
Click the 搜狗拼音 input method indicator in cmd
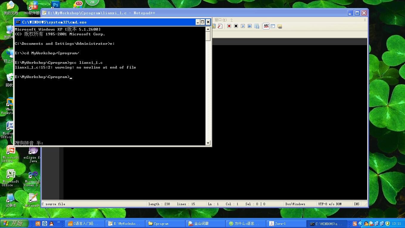click(29, 143)
